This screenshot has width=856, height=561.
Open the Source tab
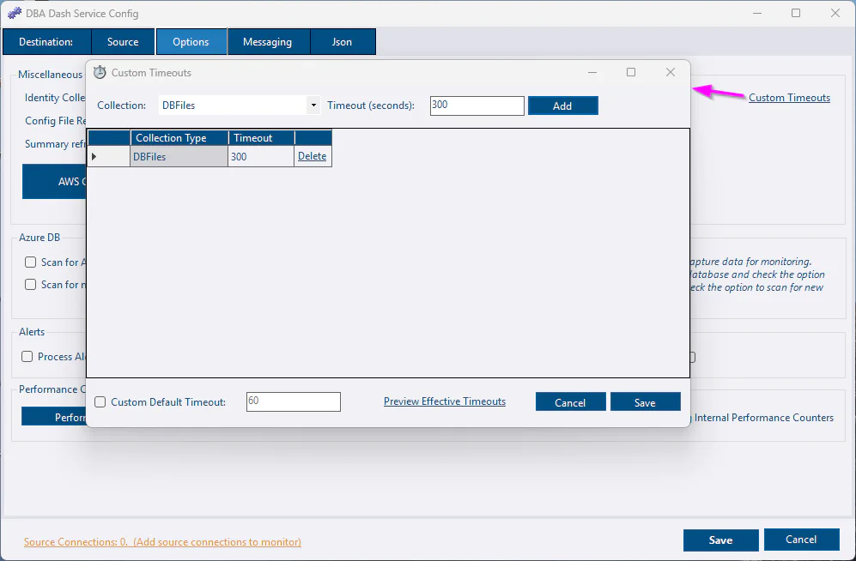pyautogui.click(x=123, y=42)
